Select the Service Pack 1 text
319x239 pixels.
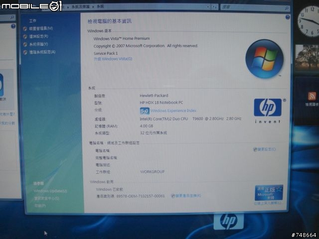(x=106, y=53)
